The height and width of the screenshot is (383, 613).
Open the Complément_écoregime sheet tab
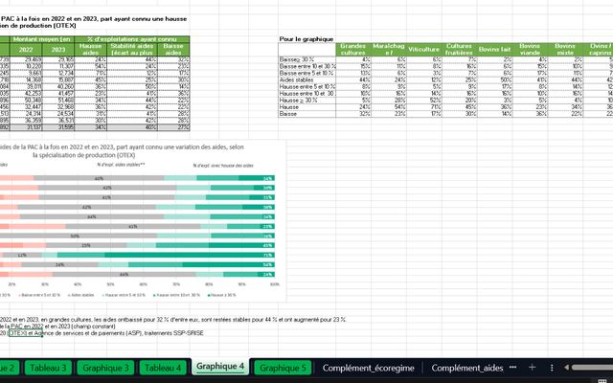pyautogui.click(x=369, y=368)
